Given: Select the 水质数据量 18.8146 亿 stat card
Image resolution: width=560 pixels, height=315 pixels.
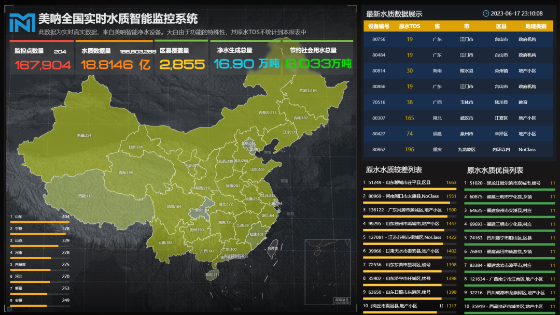Looking at the screenshot, I should (x=115, y=58).
